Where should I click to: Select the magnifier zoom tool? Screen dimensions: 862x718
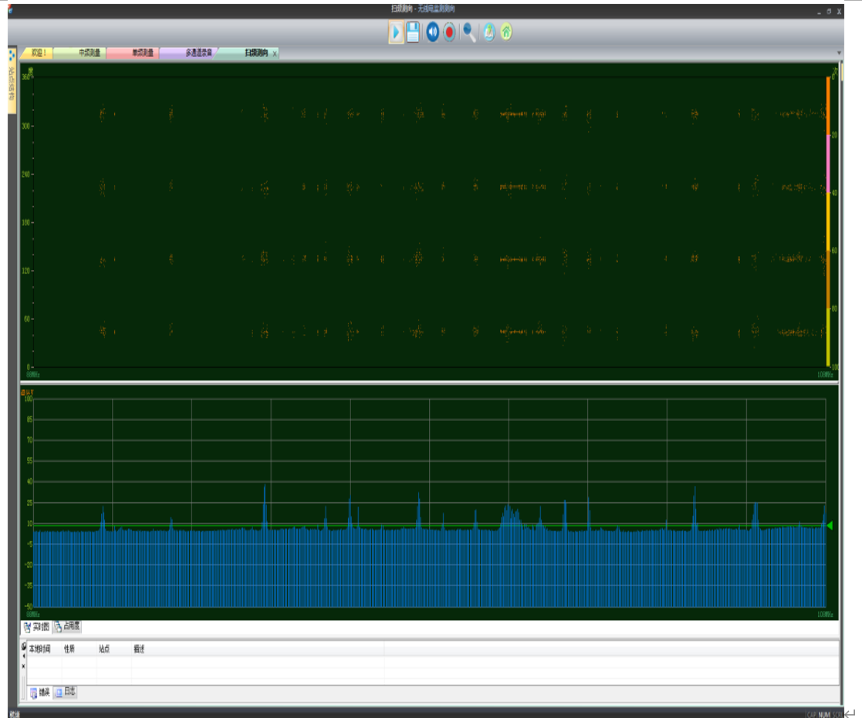(468, 32)
